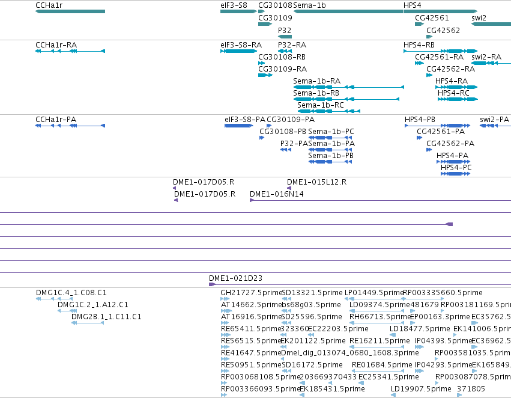511x398 pixels.
Task: Select the swi2 gene label
Action: click(479, 18)
